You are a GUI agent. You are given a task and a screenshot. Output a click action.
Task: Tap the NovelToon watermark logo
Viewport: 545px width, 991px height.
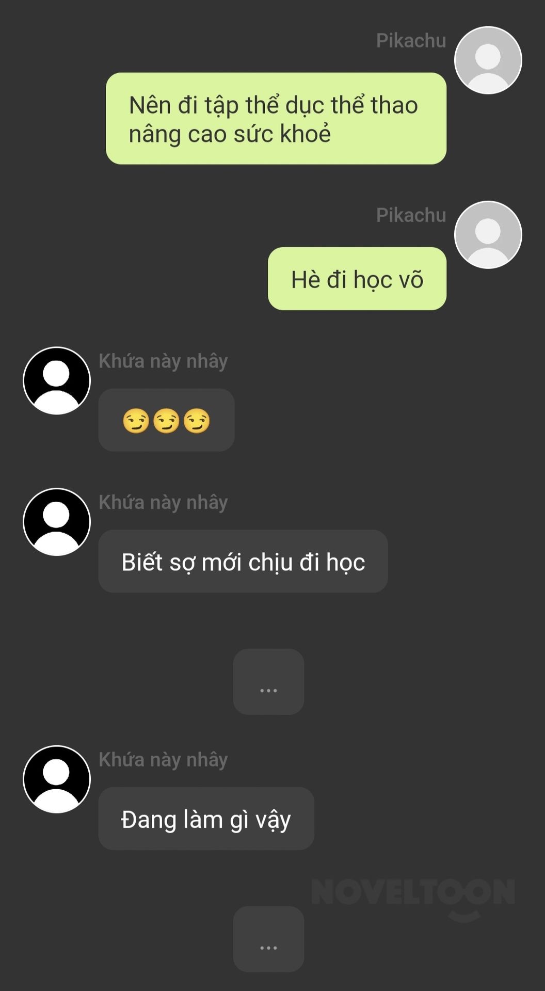click(413, 899)
